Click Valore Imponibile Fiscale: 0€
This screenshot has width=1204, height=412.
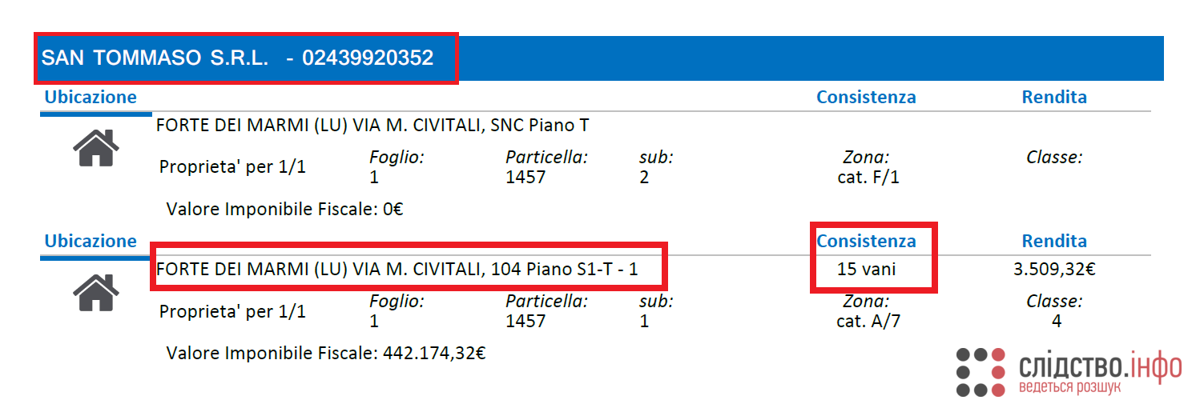tap(284, 210)
